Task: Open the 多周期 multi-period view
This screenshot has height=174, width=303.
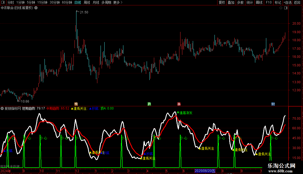Action: 106,2
